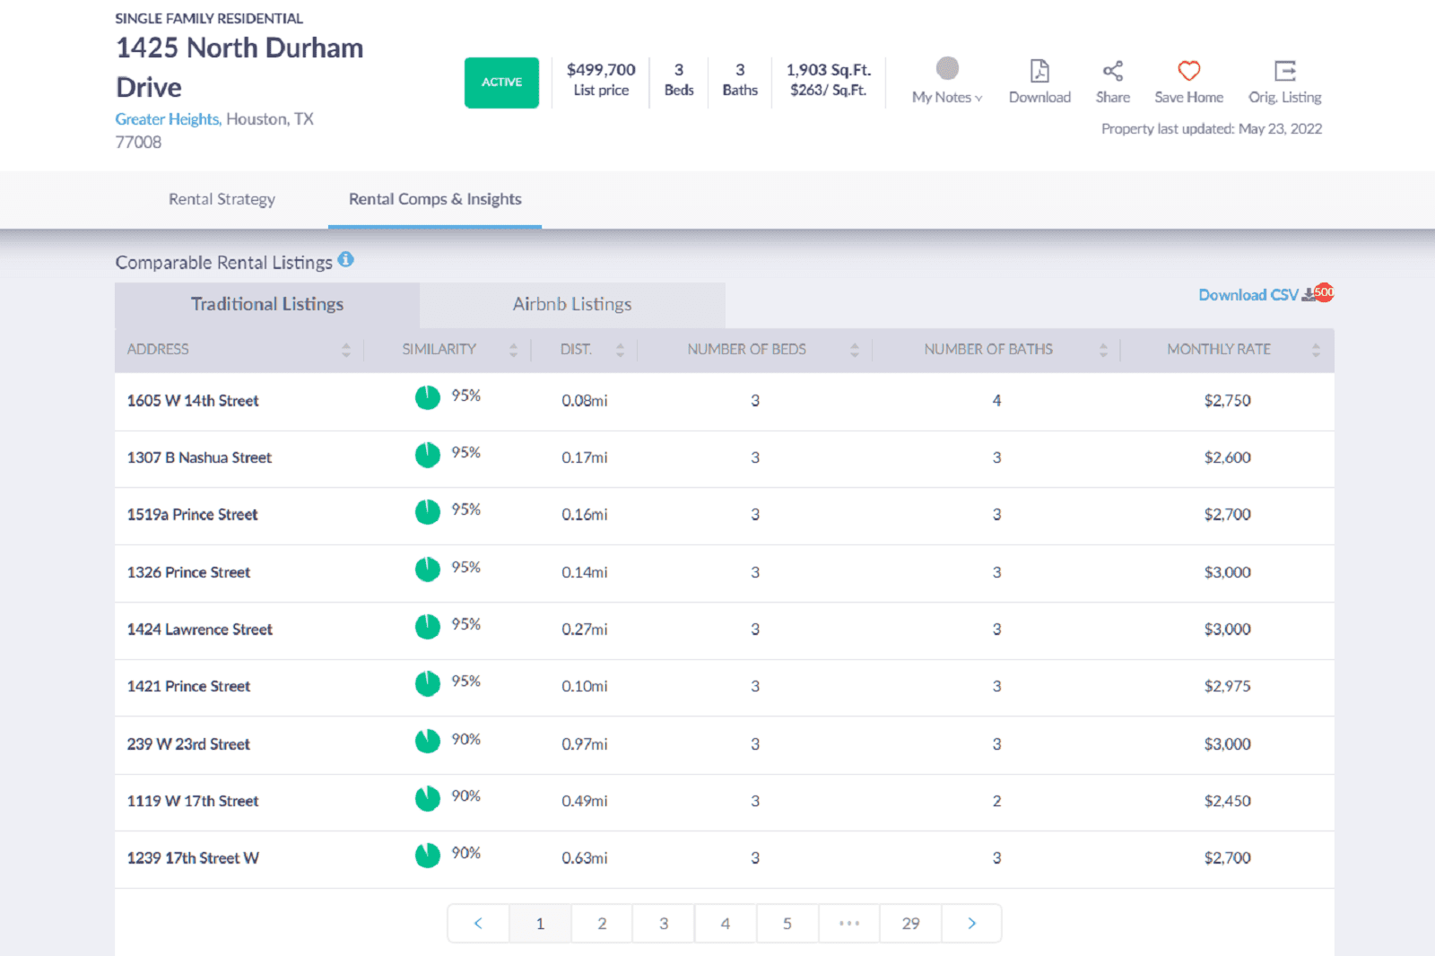Click the next page arrow
1435x956 pixels.
point(971,923)
